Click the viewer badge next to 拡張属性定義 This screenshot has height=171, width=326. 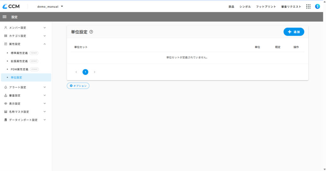[x=34, y=61]
